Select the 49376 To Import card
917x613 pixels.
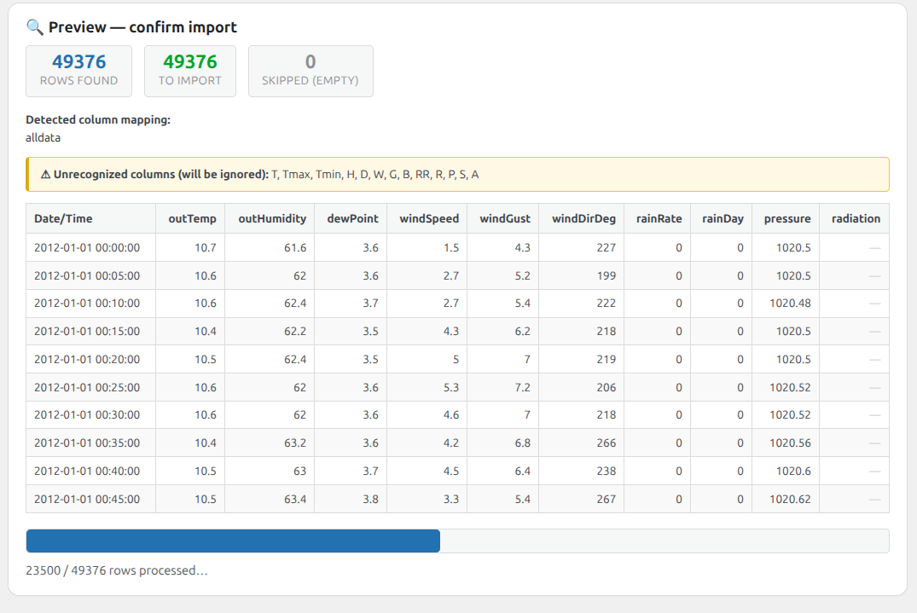pos(190,72)
